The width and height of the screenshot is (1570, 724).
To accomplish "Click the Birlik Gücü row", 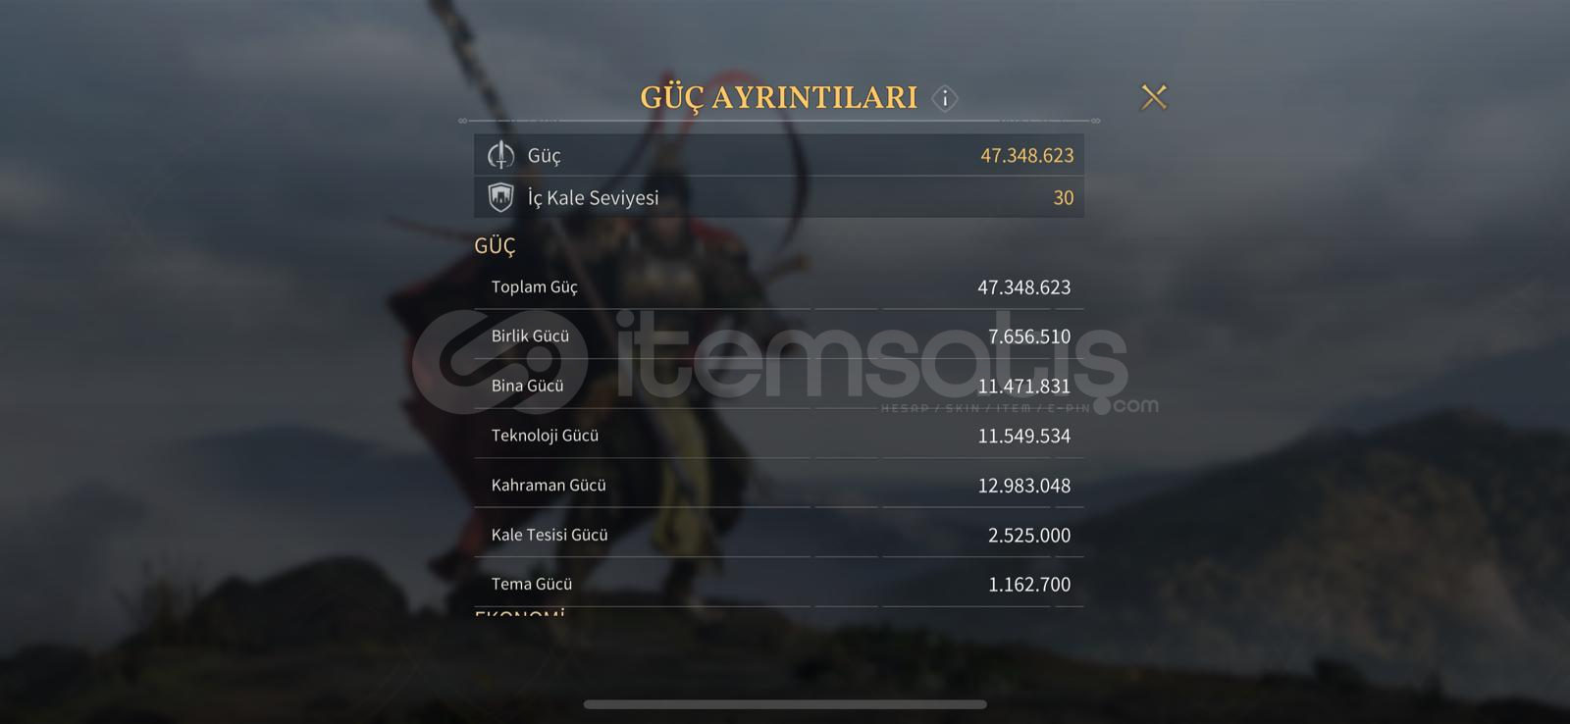I will coord(779,336).
